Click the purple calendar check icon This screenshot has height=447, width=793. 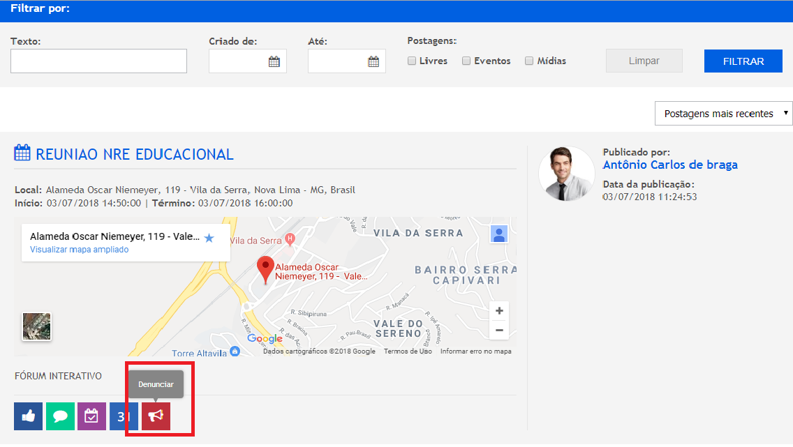[x=91, y=416]
